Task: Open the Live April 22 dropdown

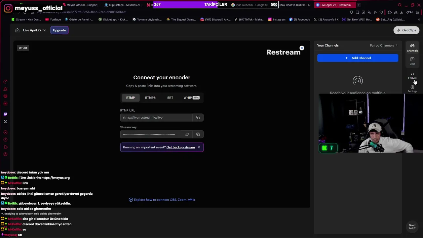Action: (34, 30)
